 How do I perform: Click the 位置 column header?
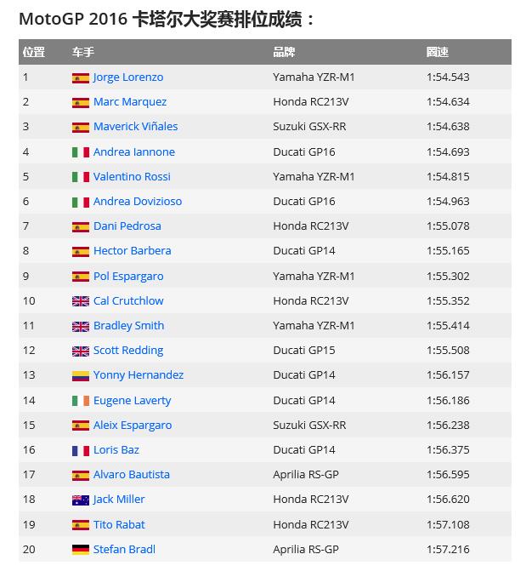click(x=34, y=52)
